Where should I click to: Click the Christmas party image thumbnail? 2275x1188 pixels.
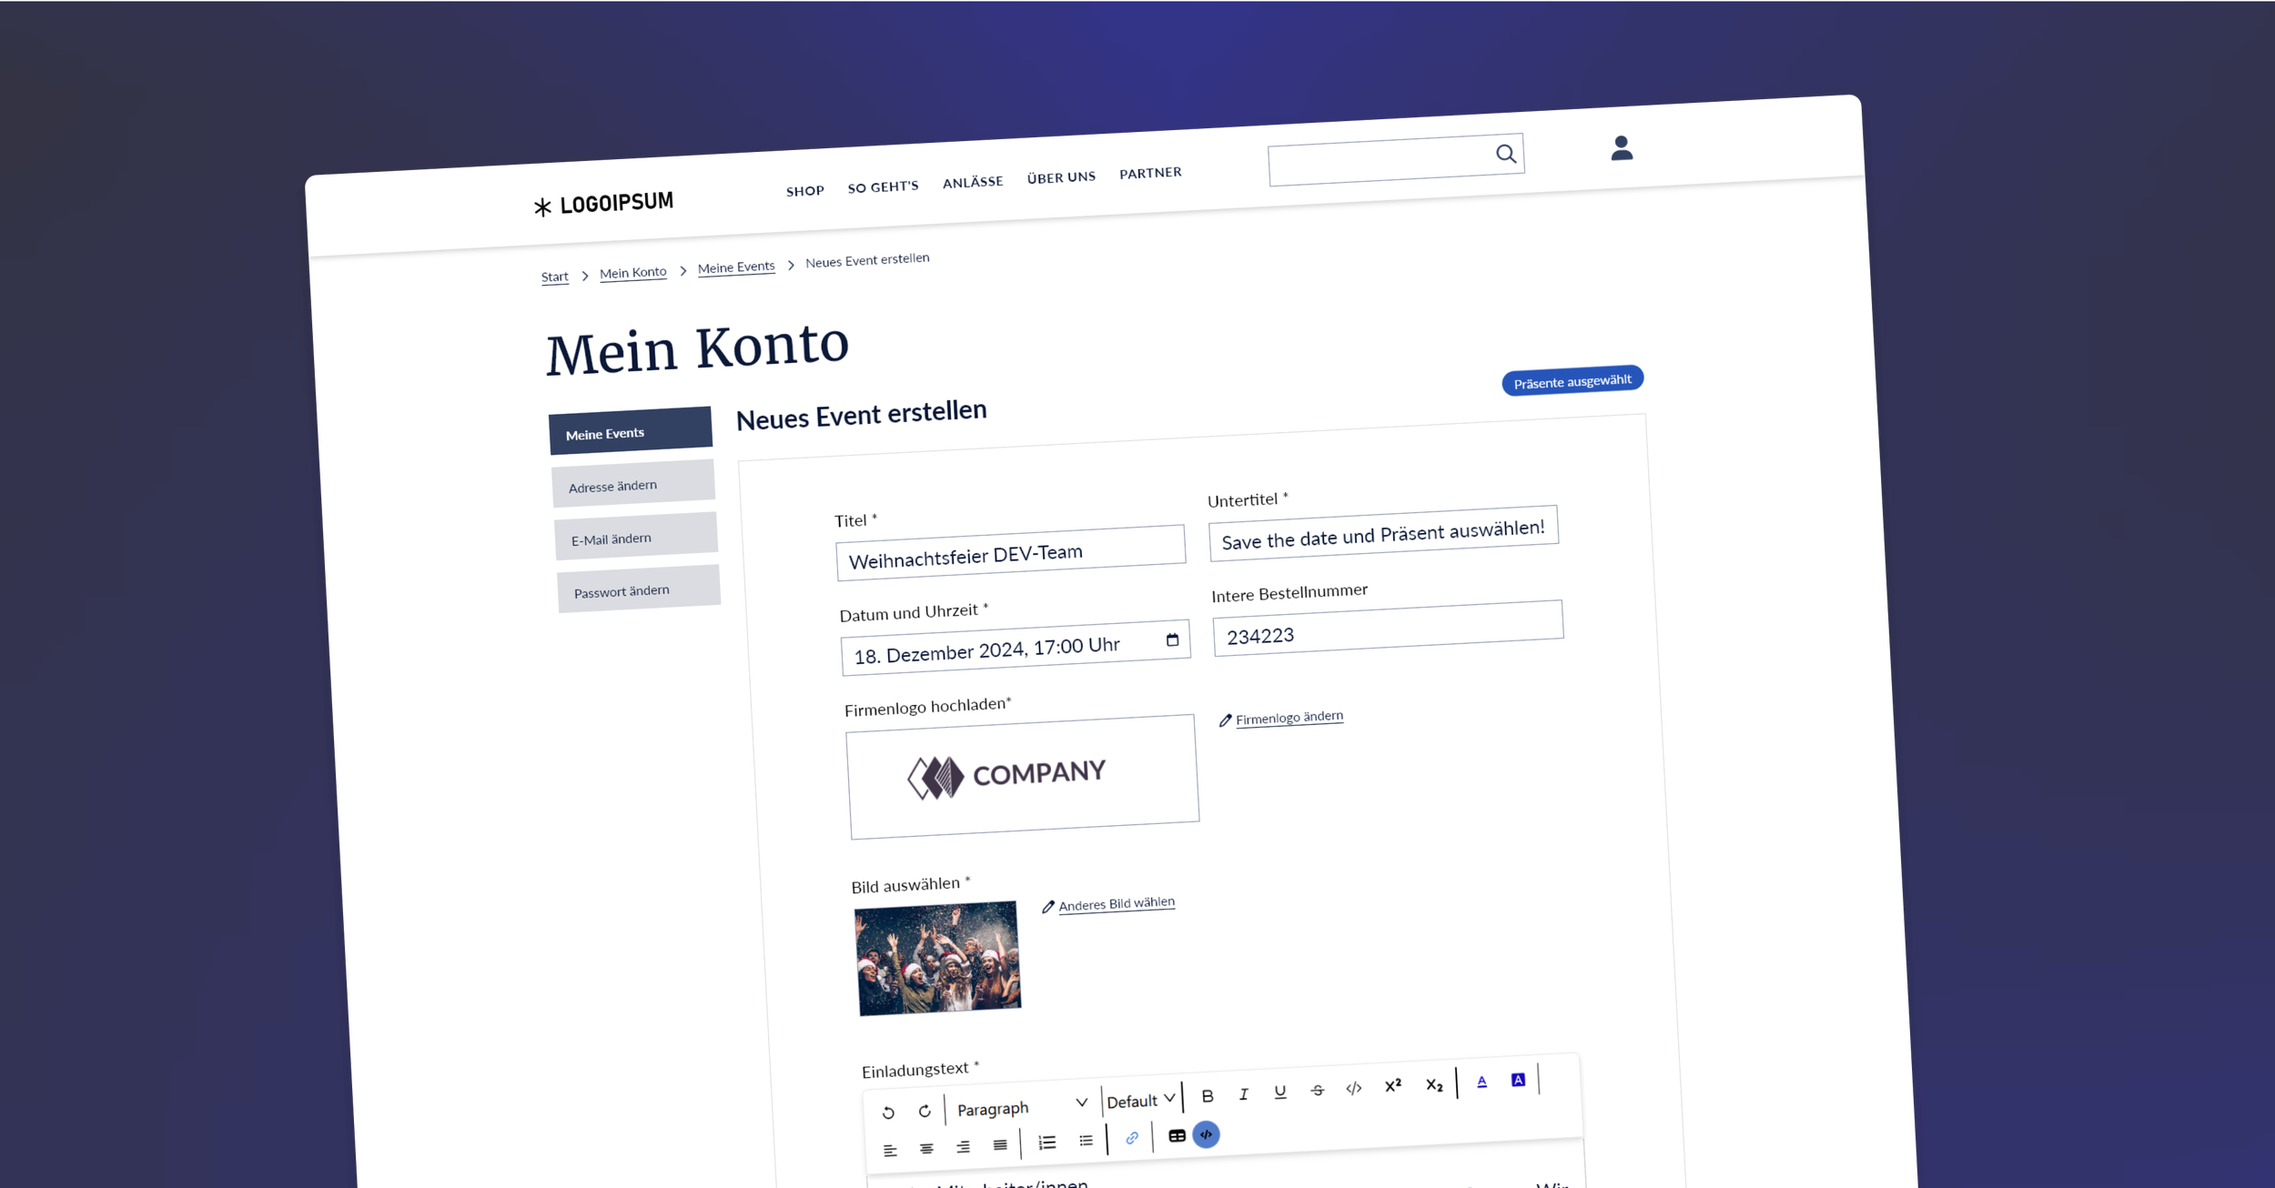(x=937, y=958)
